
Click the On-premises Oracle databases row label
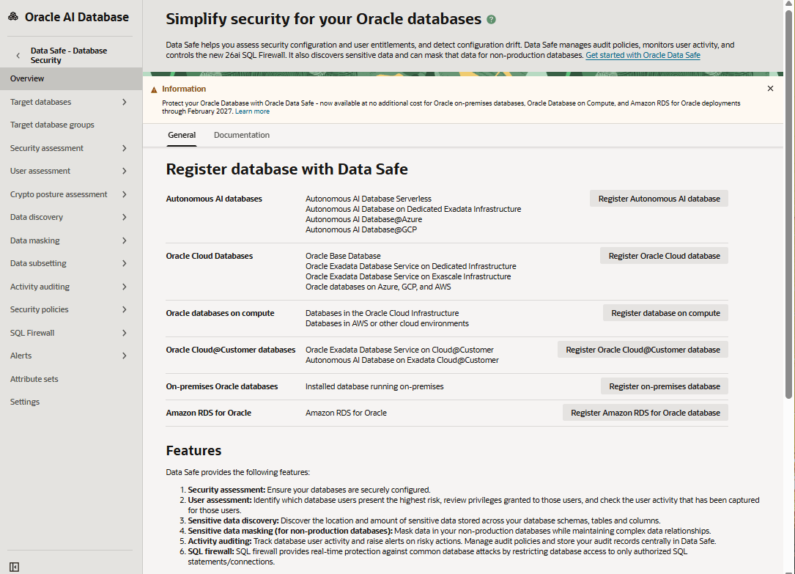point(221,386)
